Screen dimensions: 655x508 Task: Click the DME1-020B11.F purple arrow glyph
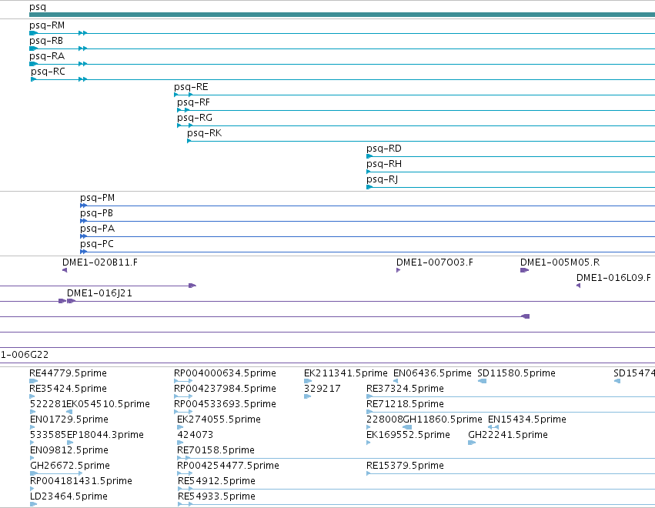click(65, 270)
